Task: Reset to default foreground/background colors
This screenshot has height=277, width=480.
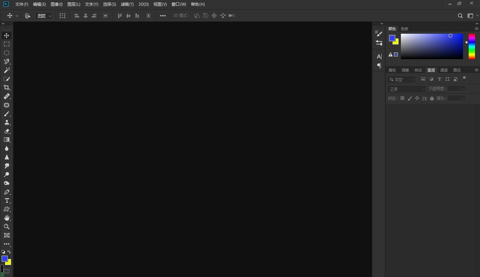Action: point(3,252)
